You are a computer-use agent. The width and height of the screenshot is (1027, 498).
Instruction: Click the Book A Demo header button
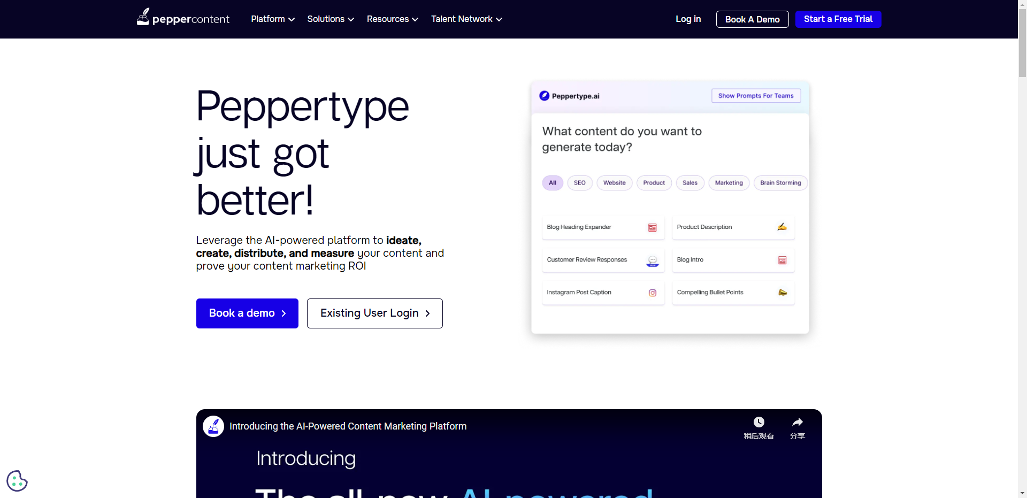pos(753,19)
